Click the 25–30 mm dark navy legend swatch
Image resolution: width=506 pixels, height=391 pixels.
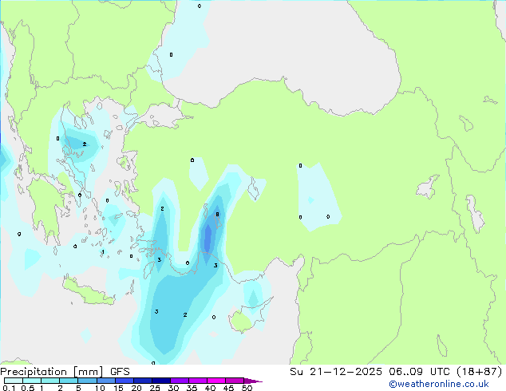pyautogui.click(x=161, y=381)
